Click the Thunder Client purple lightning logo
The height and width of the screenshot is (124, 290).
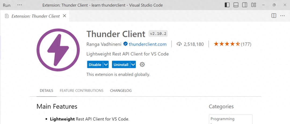click(58, 50)
